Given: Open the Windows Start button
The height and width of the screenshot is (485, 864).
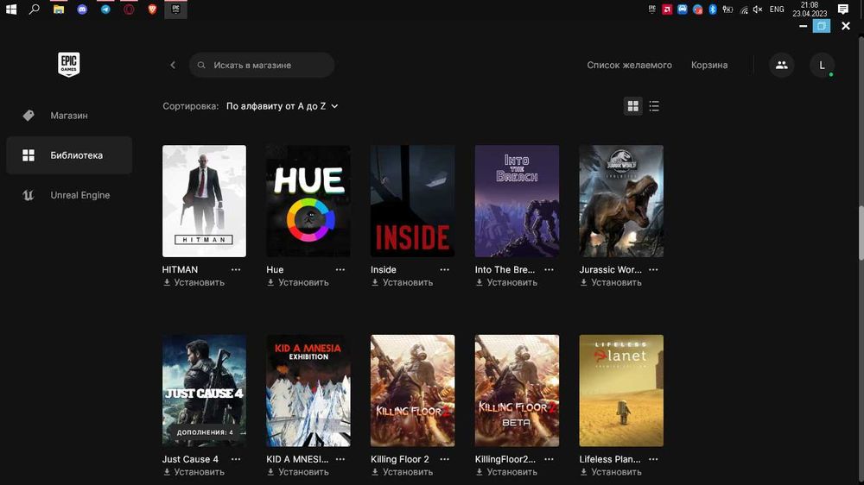Looking at the screenshot, I should click(x=11, y=9).
